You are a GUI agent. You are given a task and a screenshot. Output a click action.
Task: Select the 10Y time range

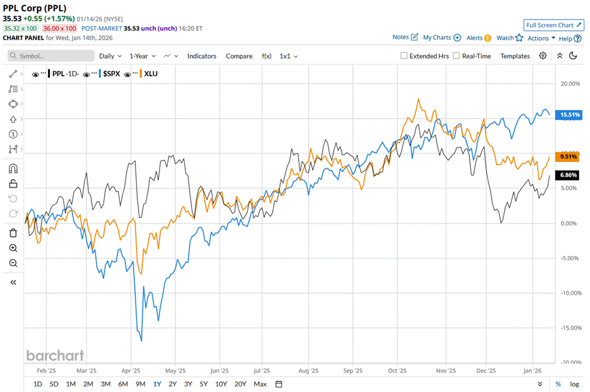click(x=221, y=384)
